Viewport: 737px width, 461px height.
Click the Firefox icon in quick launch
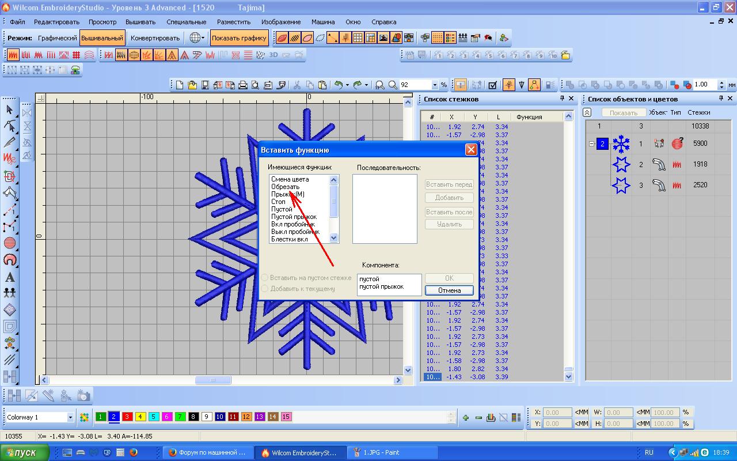click(x=133, y=452)
